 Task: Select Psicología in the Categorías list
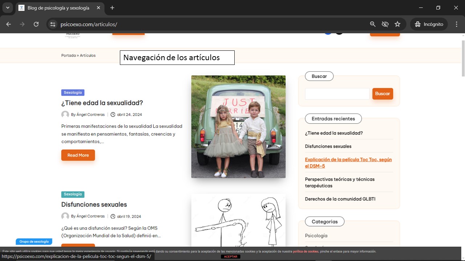coord(316,236)
